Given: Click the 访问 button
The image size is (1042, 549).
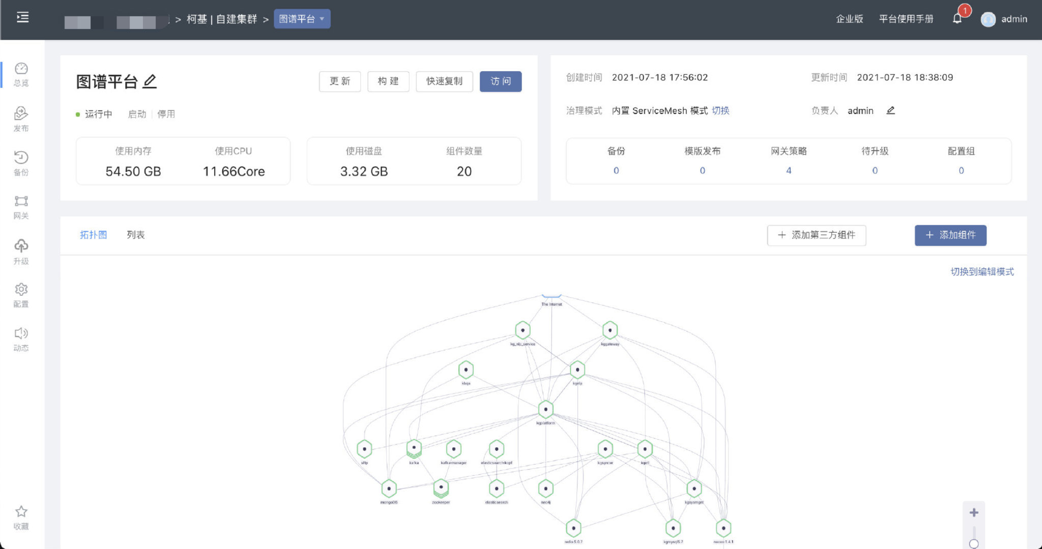Looking at the screenshot, I should pyautogui.click(x=500, y=81).
